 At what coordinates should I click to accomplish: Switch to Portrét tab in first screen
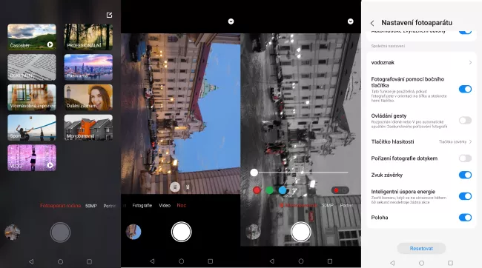tap(110, 206)
